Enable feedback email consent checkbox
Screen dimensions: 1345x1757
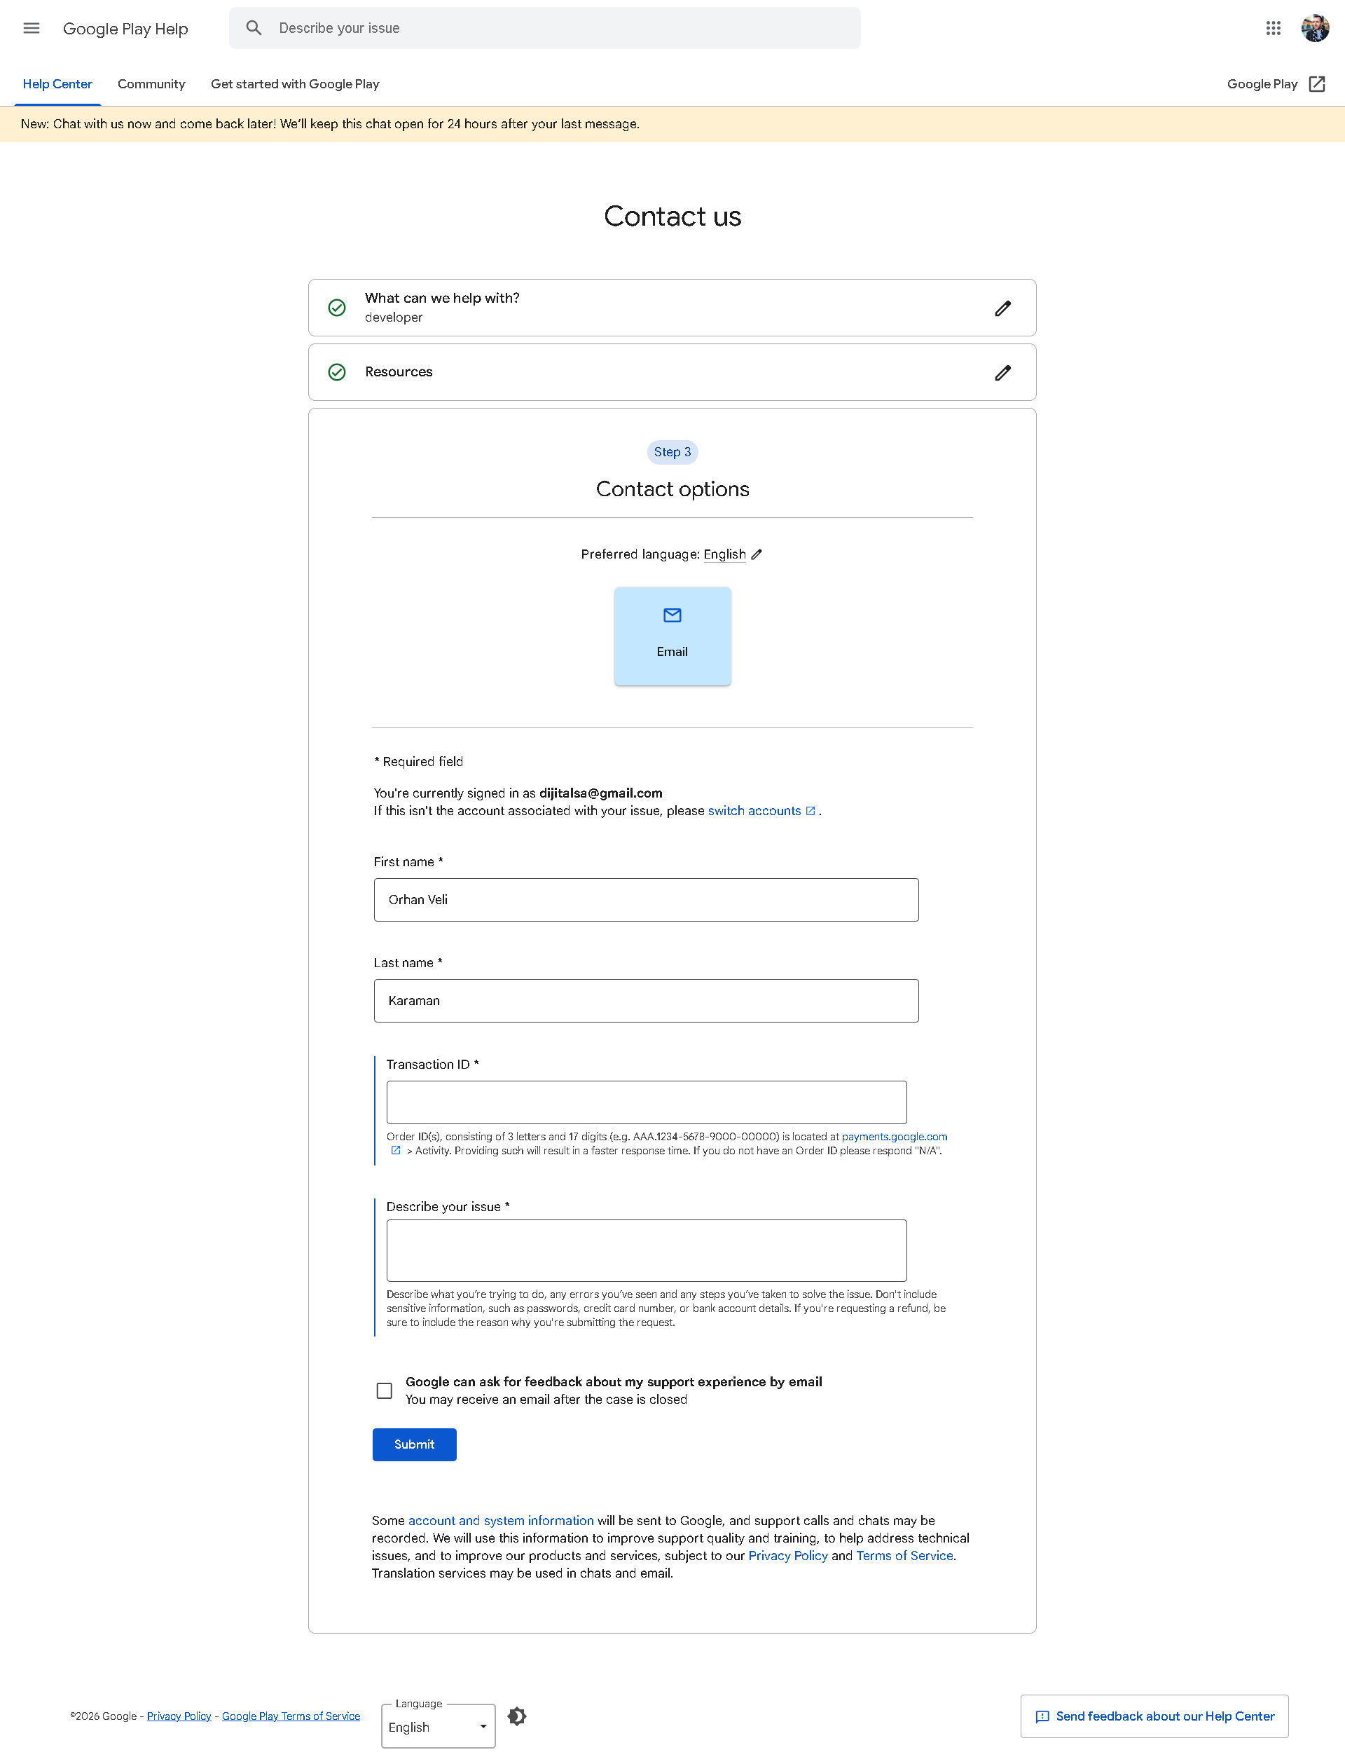[x=385, y=1390]
